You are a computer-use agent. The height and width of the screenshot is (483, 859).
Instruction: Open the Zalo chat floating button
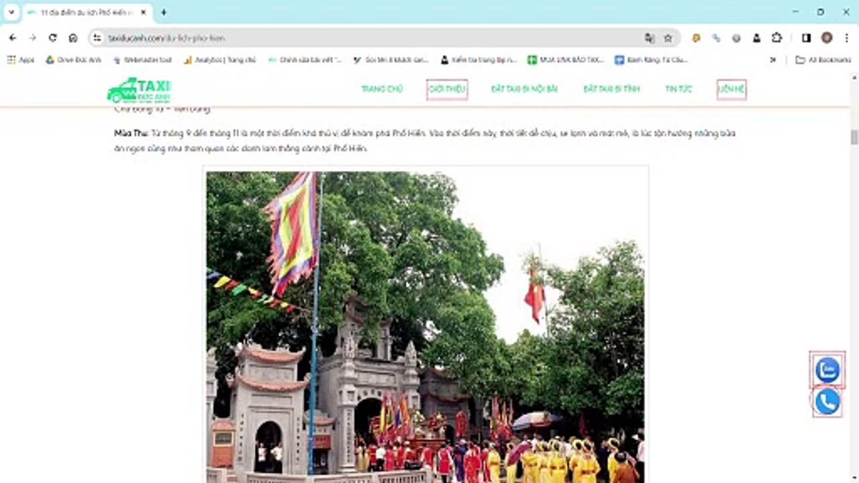[x=827, y=370]
